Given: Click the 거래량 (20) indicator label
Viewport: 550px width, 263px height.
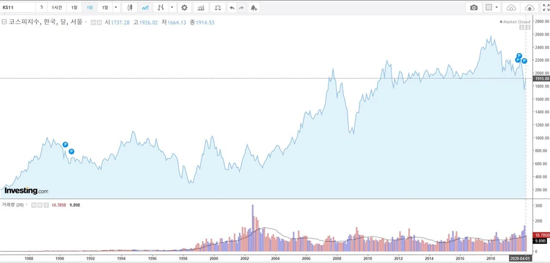Looking at the screenshot, I should [12, 205].
